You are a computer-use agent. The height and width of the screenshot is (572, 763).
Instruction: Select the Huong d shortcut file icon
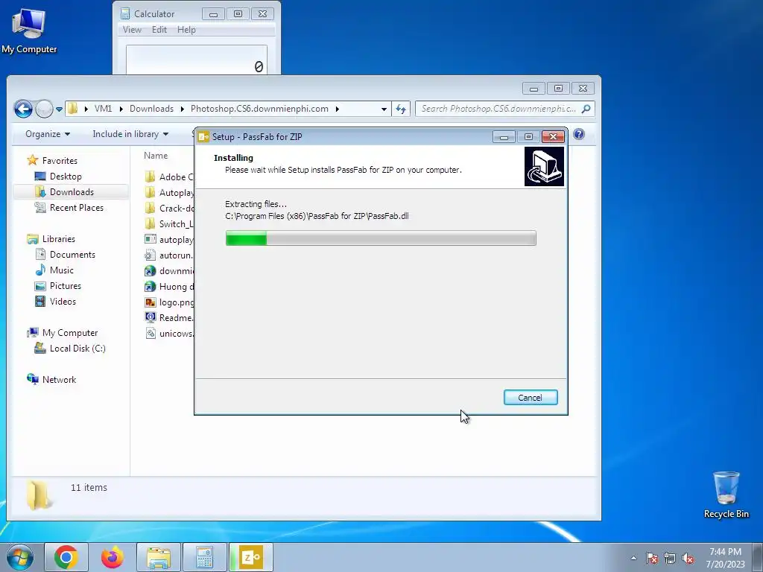[151, 287]
